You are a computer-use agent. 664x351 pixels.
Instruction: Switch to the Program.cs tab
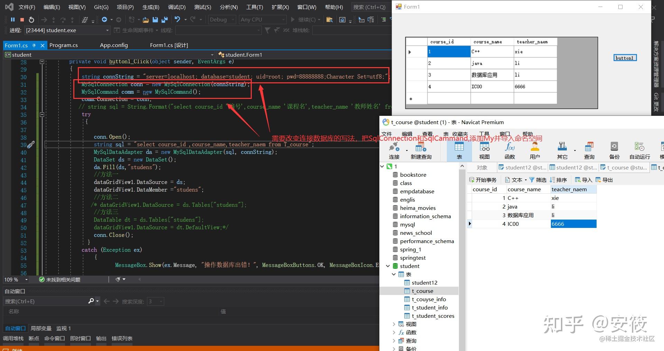[x=64, y=45]
